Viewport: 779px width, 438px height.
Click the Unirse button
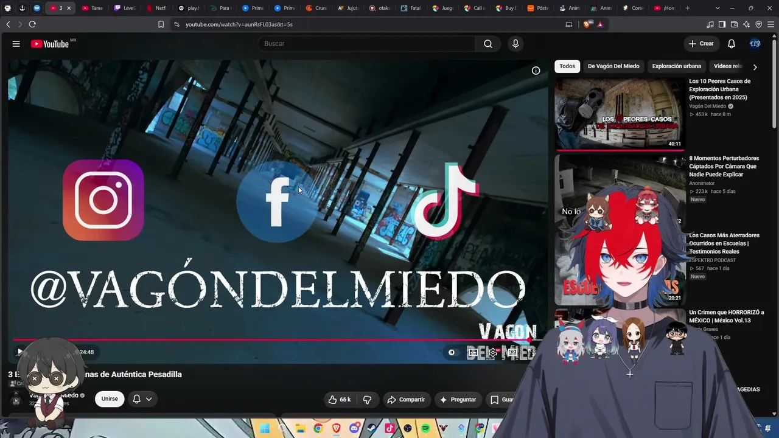[x=110, y=399]
